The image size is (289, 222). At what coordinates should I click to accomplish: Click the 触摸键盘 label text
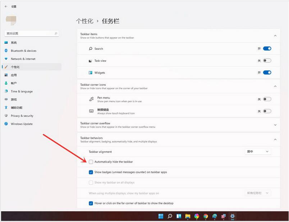103,110
